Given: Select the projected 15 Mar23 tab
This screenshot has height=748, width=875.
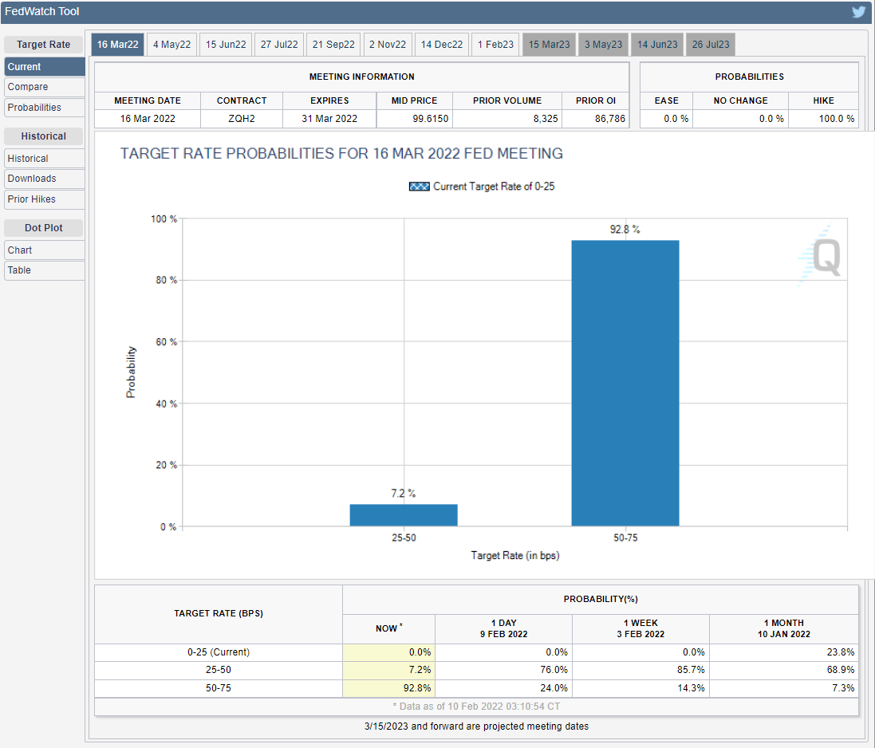Looking at the screenshot, I should pos(550,45).
